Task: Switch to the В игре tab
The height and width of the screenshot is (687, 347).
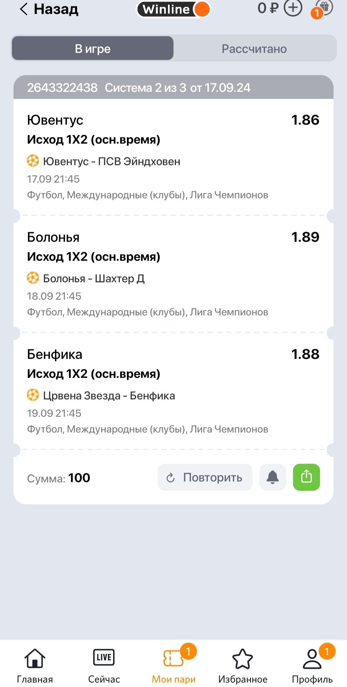Action: click(93, 49)
